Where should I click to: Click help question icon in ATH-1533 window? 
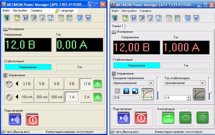coord(196,18)
